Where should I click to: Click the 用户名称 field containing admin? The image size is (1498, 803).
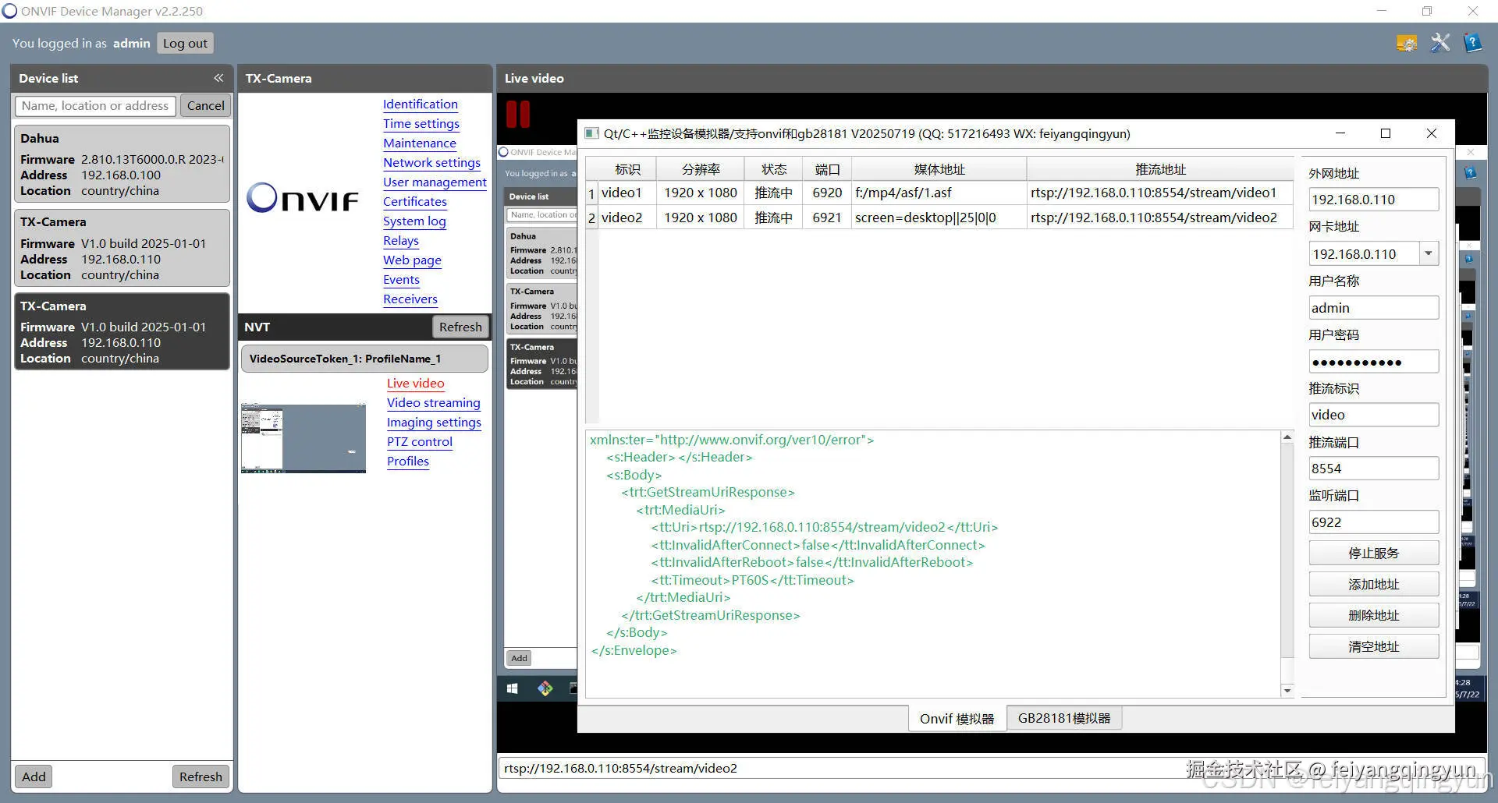pos(1373,308)
